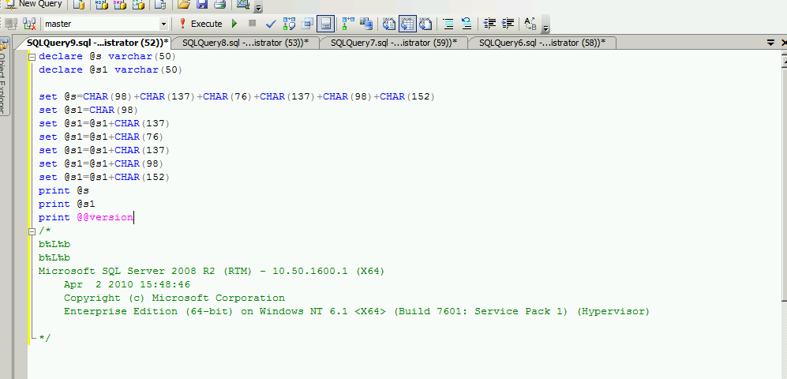Click the long 'set @s=CHAR(98)+CHAR(137)' line
This screenshot has height=379, width=787.
click(236, 96)
